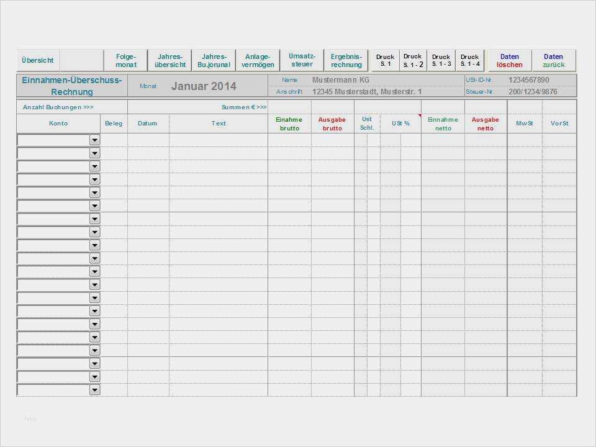The image size is (596, 447).
Task: Go to Folgemonat sheet
Action: point(126,61)
